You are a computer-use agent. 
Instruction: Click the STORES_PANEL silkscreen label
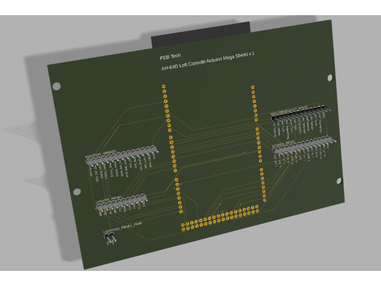pyautogui.click(x=286, y=145)
